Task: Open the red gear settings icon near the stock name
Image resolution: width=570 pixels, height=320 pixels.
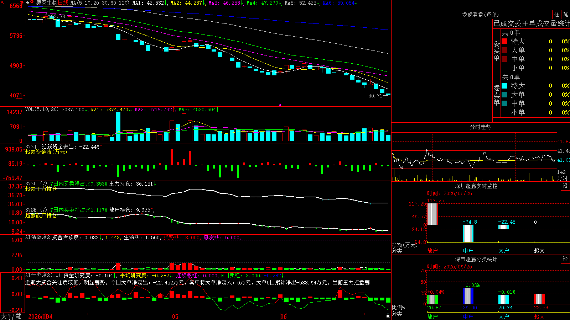Action: [x=32, y=2]
